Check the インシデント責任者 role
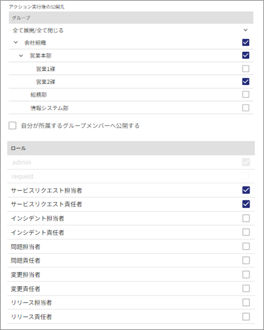 click(246, 232)
